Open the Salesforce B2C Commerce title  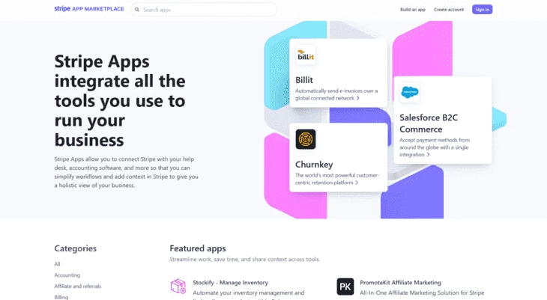[429, 123]
